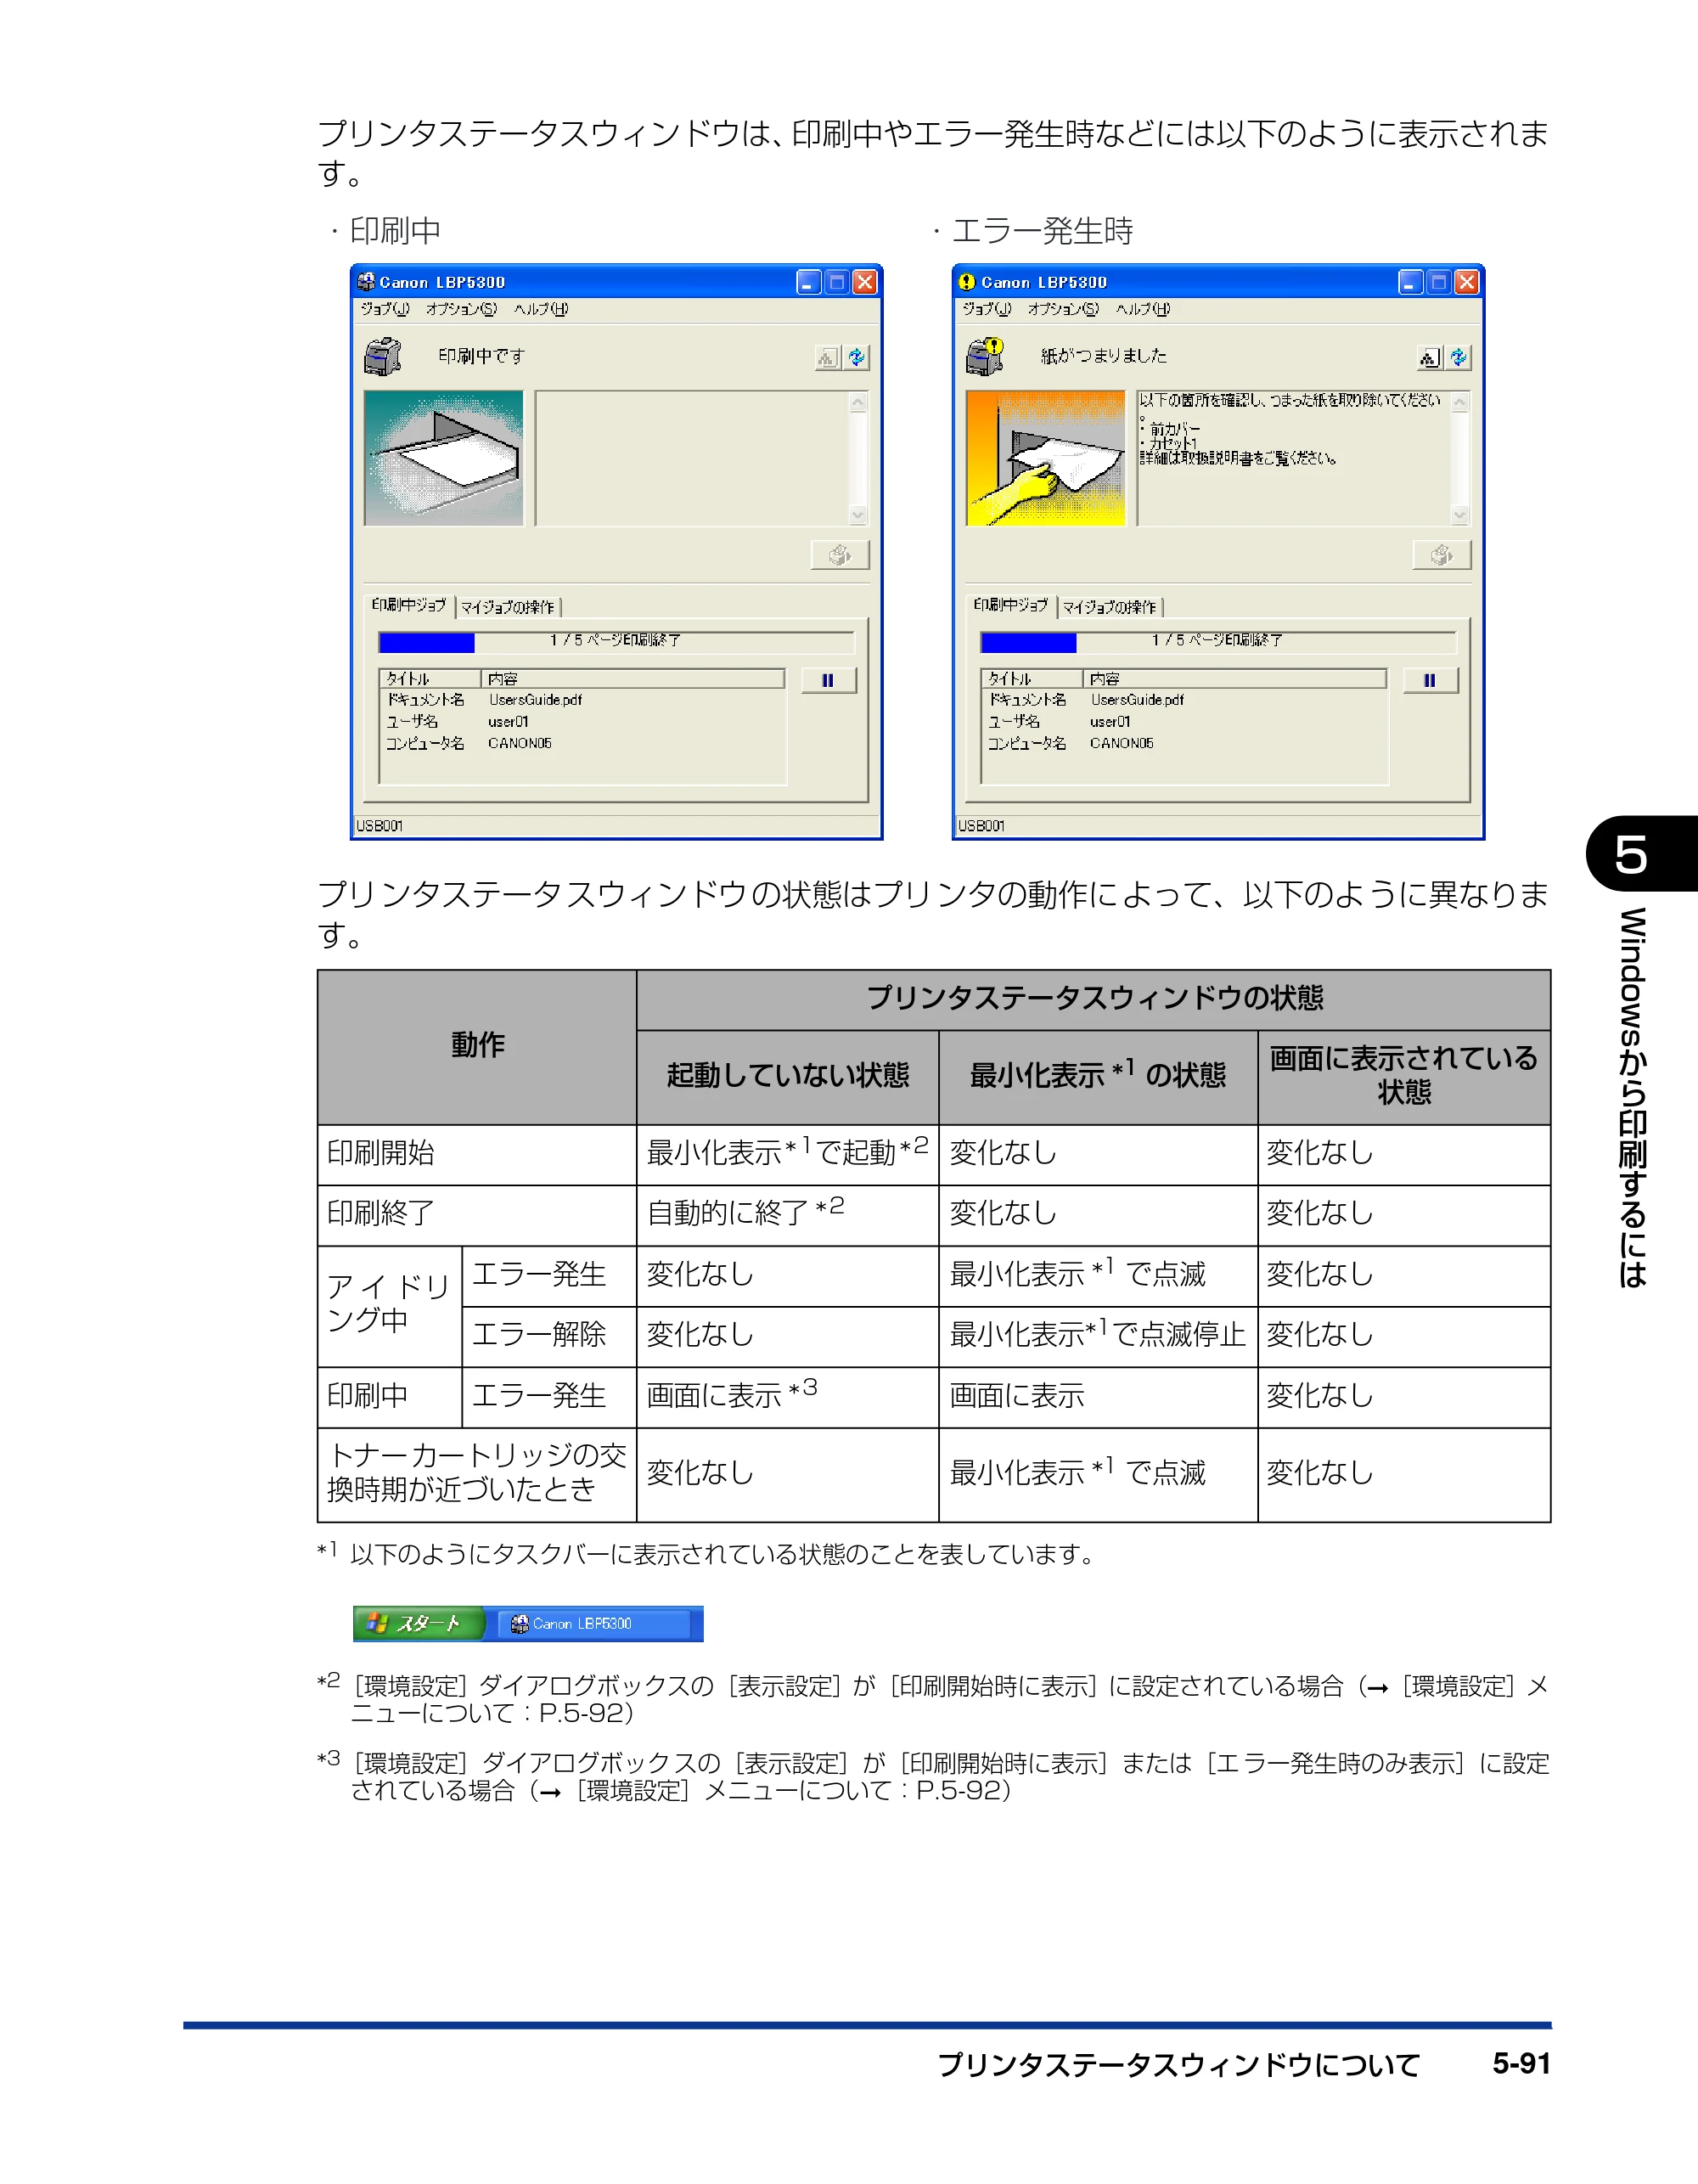Click the Canon LBP5300 taskbar button
The height and width of the screenshot is (2184, 1698).
click(594, 1623)
